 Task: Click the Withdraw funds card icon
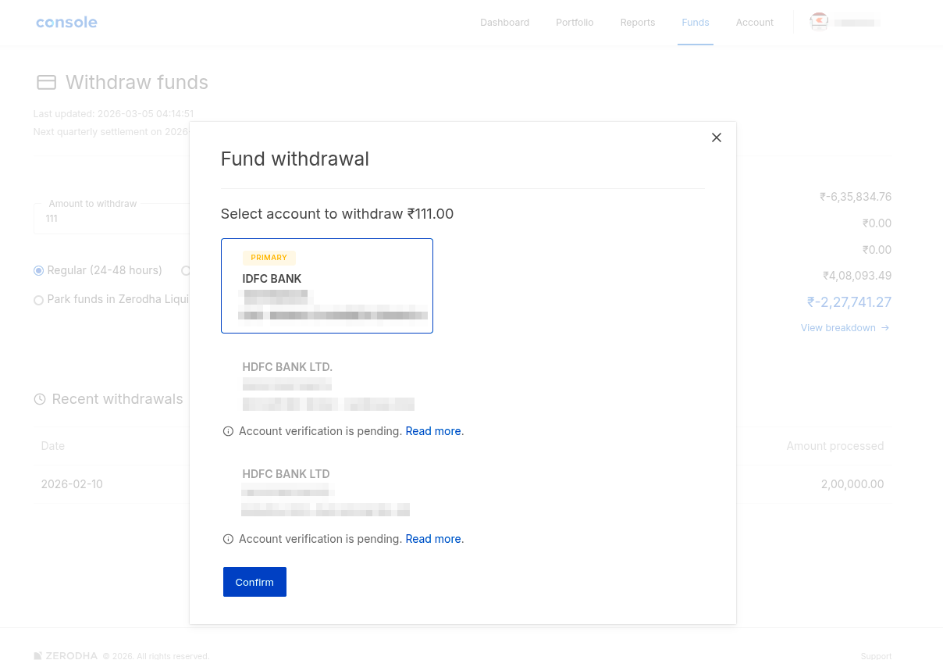coord(46,82)
